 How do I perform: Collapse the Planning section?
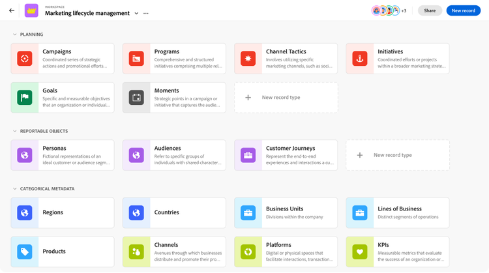tap(14, 35)
